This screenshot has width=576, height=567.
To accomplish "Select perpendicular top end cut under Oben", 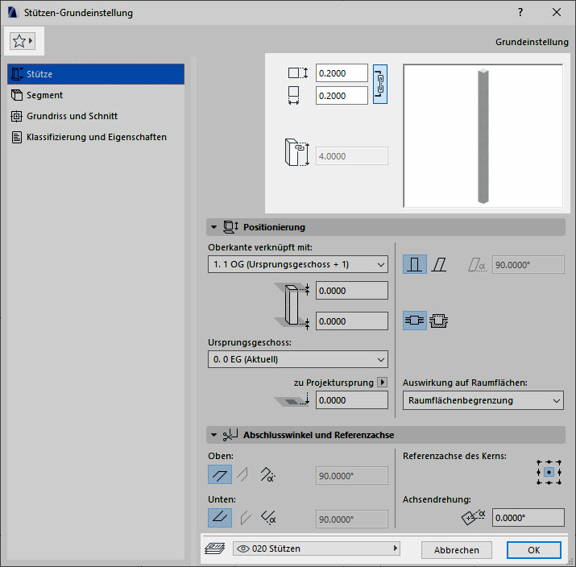I will pos(242,474).
